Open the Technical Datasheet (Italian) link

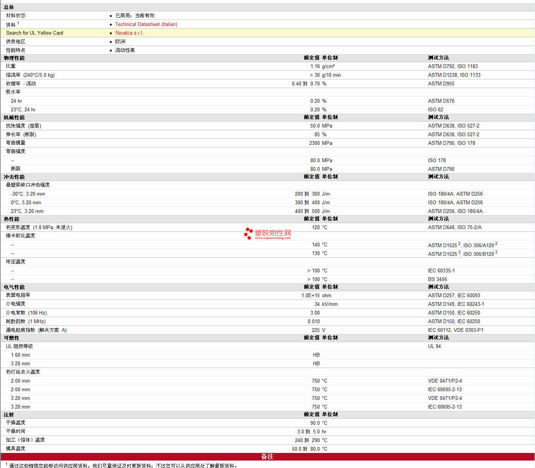[x=146, y=24]
